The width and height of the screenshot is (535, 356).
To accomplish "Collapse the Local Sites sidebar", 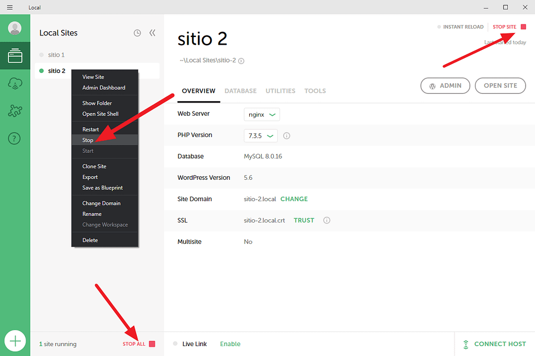I will [152, 33].
